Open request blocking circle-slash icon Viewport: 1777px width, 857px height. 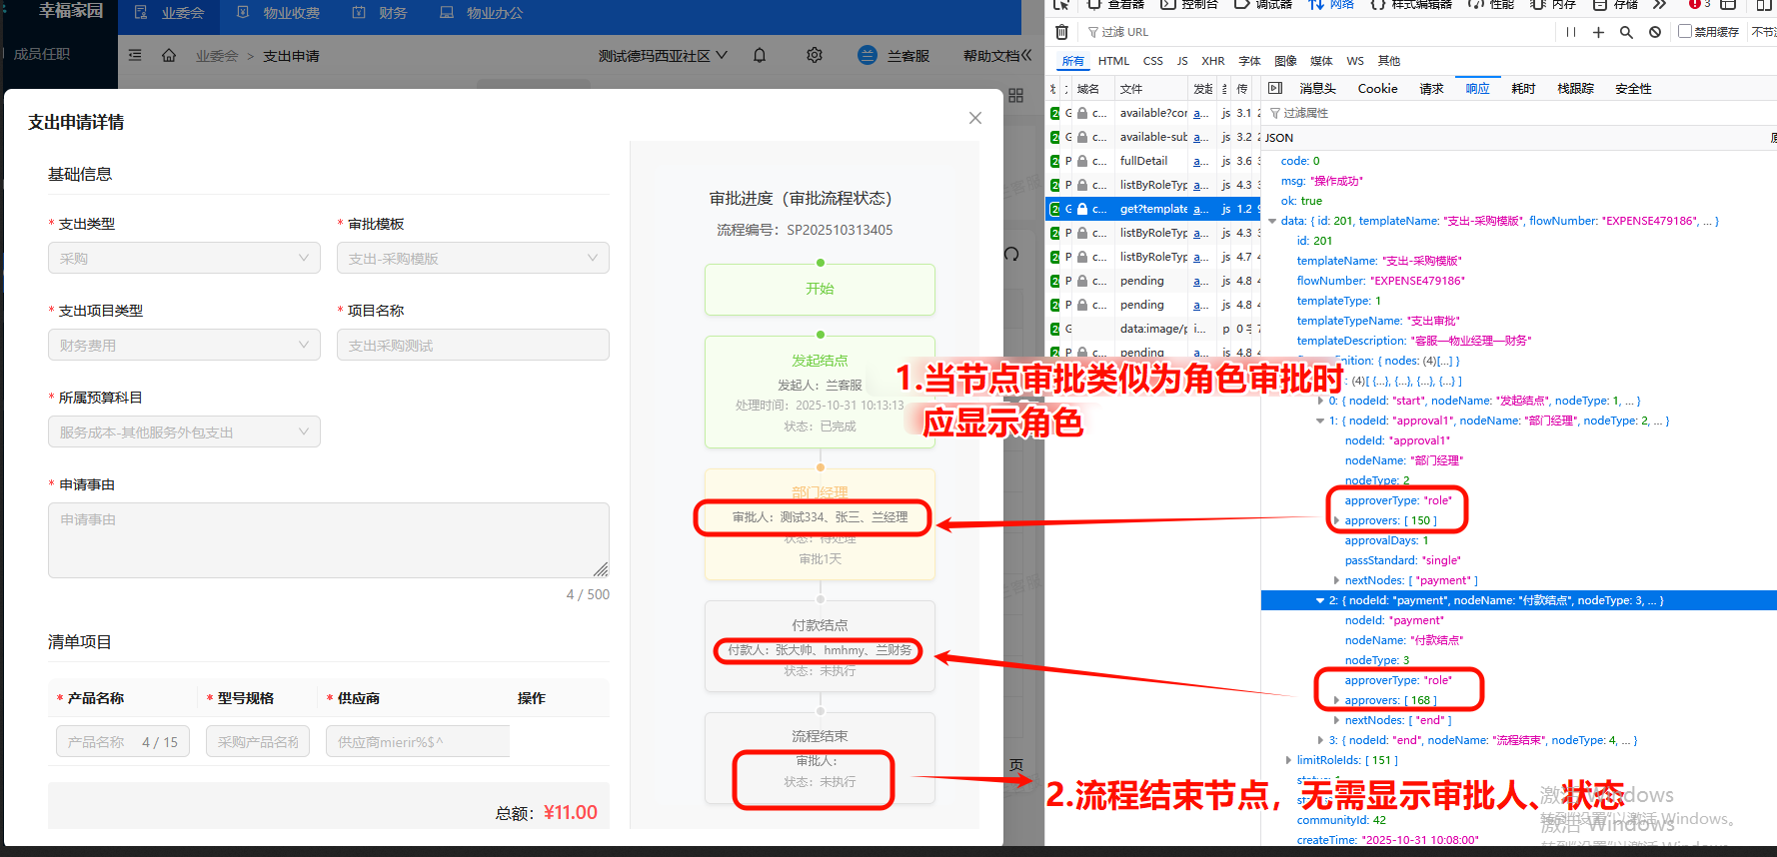(x=1655, y=32)
